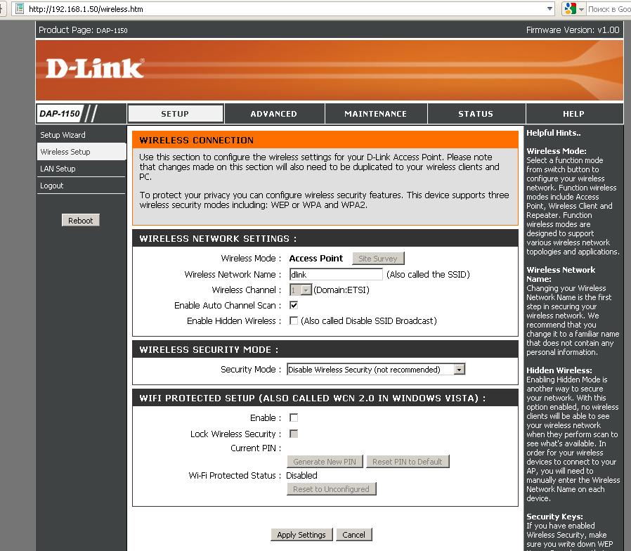Select Wireless Setup in the sidebar
This screenshot has width=631, height=551.
(81, 152)
